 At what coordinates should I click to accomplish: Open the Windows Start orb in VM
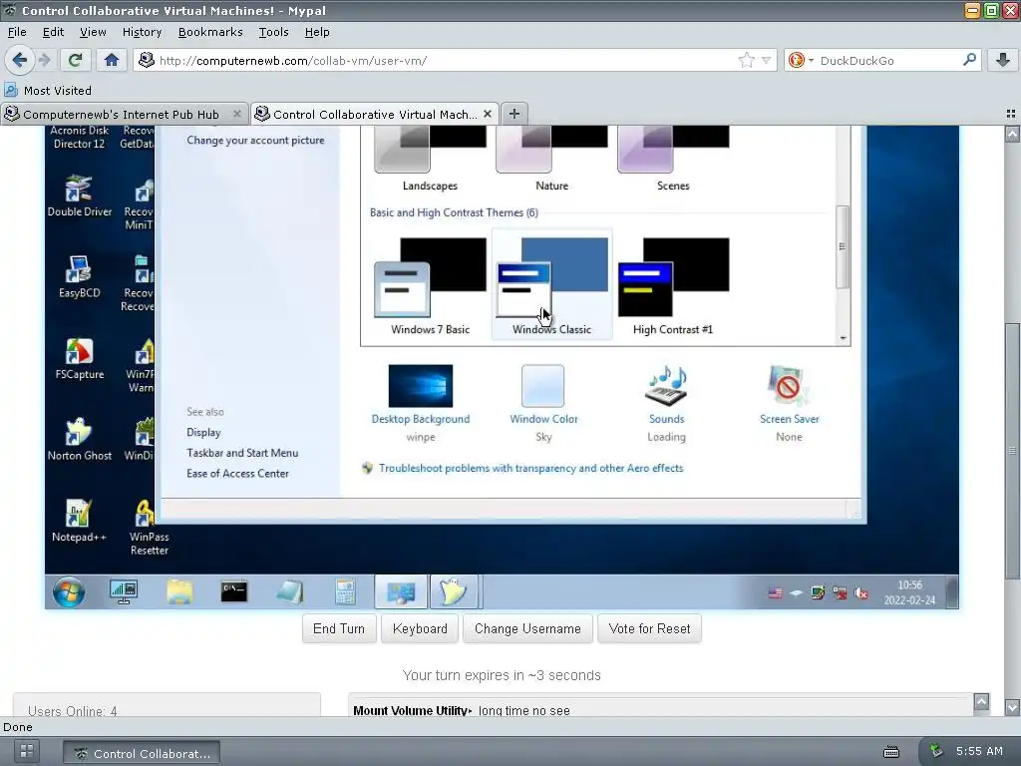69,592
